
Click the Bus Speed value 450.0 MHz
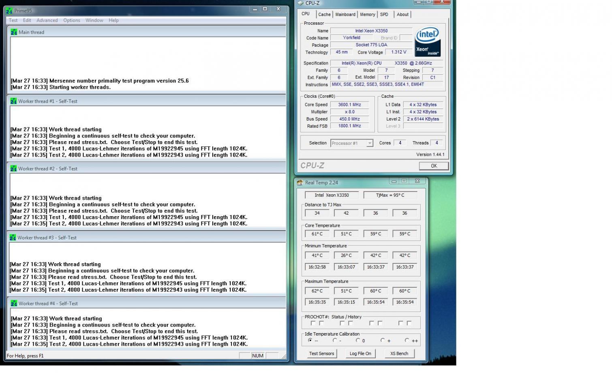point(350,119)
